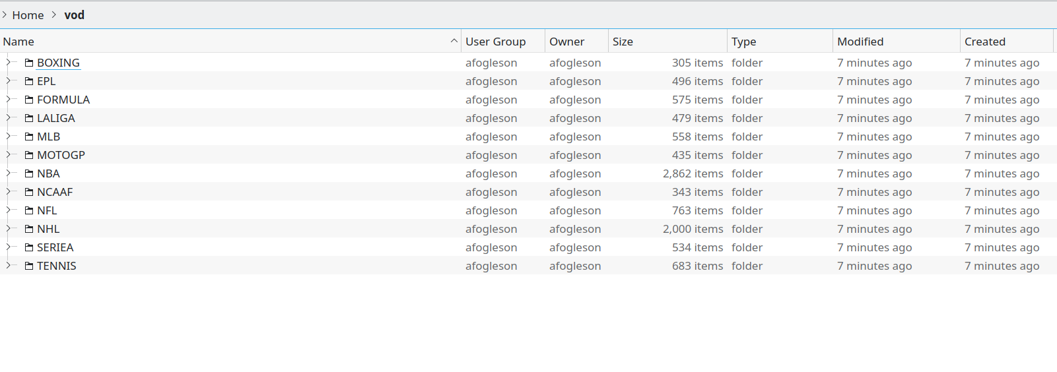Click the '479 items' size cell
1057x372 pixels.
pos(698,118)
